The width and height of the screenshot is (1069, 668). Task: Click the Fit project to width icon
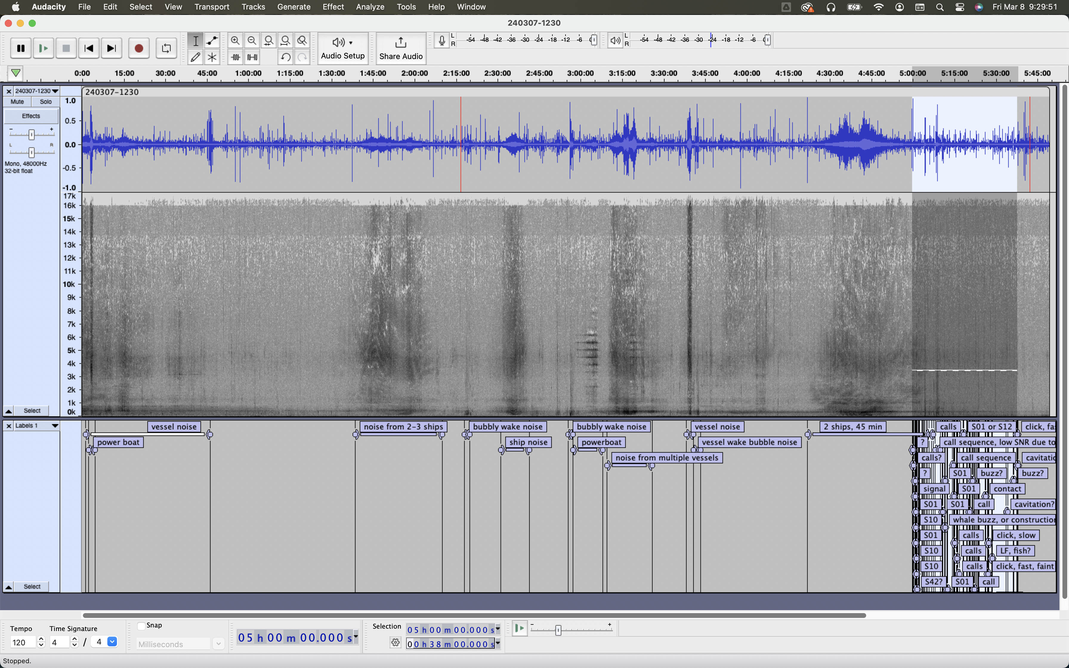[285, 41]
